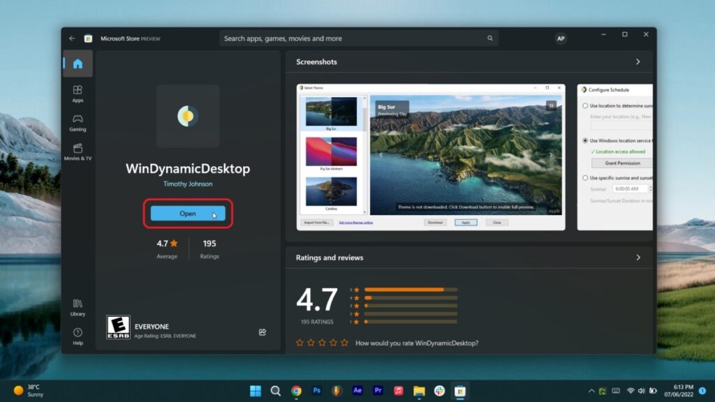Expand Screenshots with its chevron arrow

(x=638, y=61)
